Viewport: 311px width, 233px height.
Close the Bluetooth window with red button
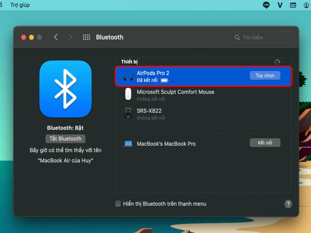(x=24, y=37)
